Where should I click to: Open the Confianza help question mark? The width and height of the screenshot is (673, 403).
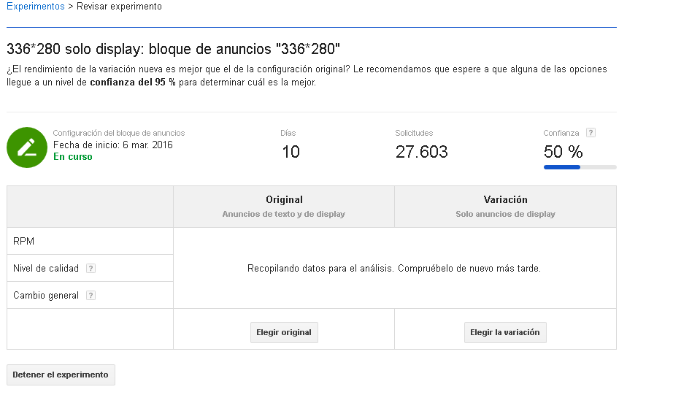click(591, 133)
